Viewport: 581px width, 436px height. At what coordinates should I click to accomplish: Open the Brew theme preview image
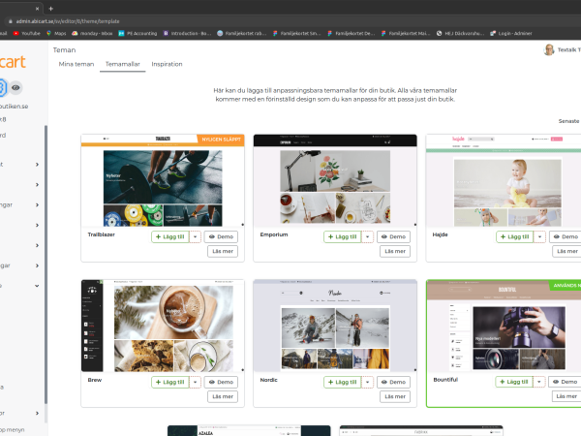pyautogui.click(x=163, y=326)
